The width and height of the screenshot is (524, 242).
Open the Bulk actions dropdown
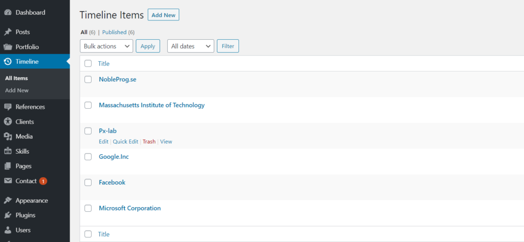106,46
